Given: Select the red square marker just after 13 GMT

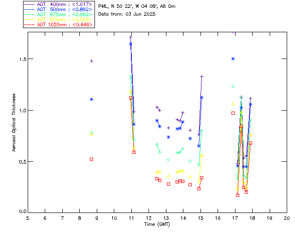Looking at the screenshot, I should (x=168, y=184).
